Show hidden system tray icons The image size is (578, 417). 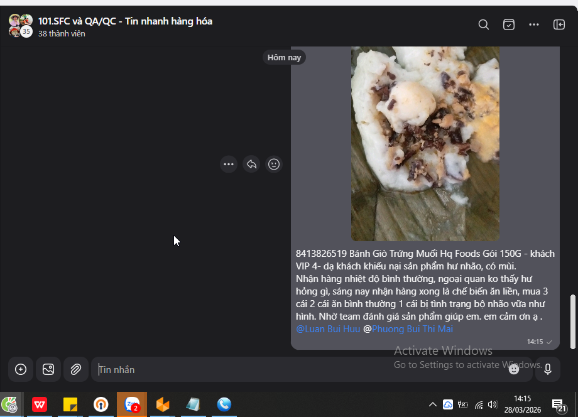[x=433, y=404]
